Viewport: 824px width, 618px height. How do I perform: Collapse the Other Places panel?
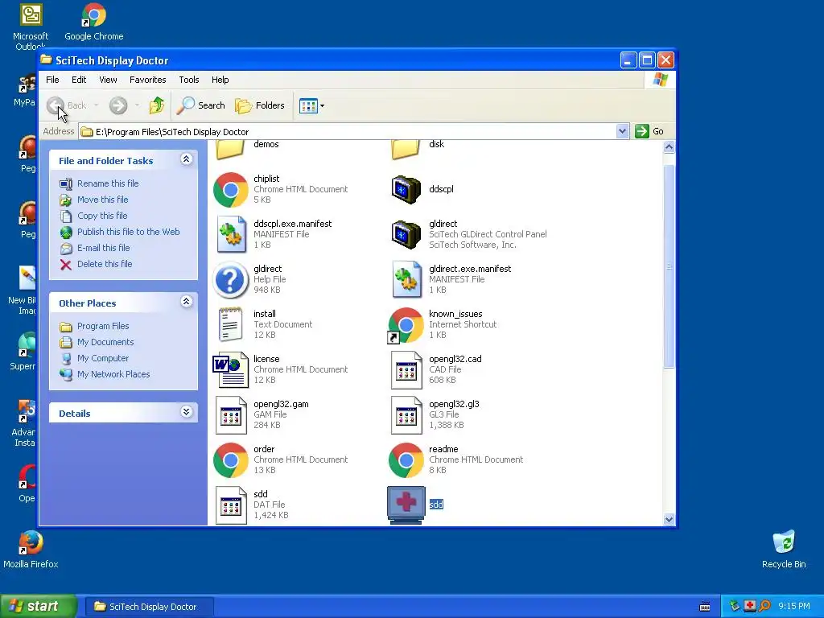tap(186, 302)
